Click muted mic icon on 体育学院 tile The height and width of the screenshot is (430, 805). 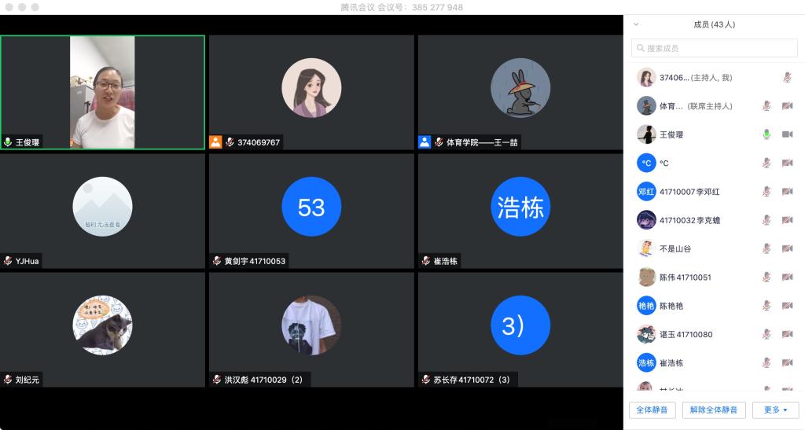coord(439,142)
